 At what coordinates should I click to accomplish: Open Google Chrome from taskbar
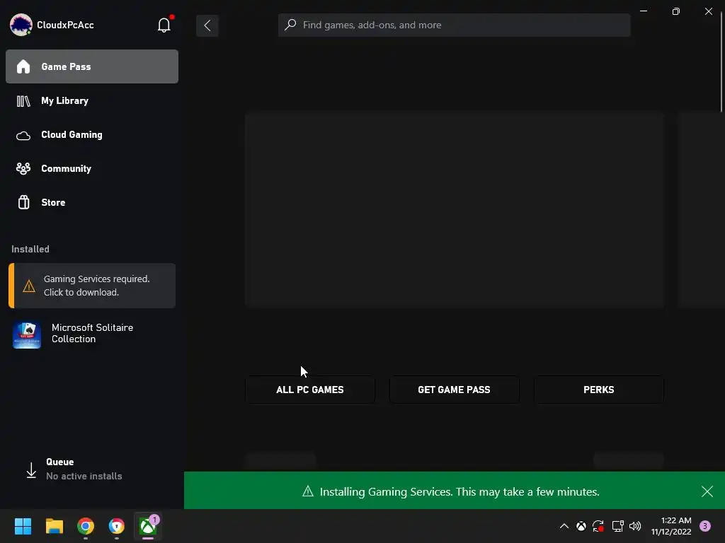tap(86, 526)
